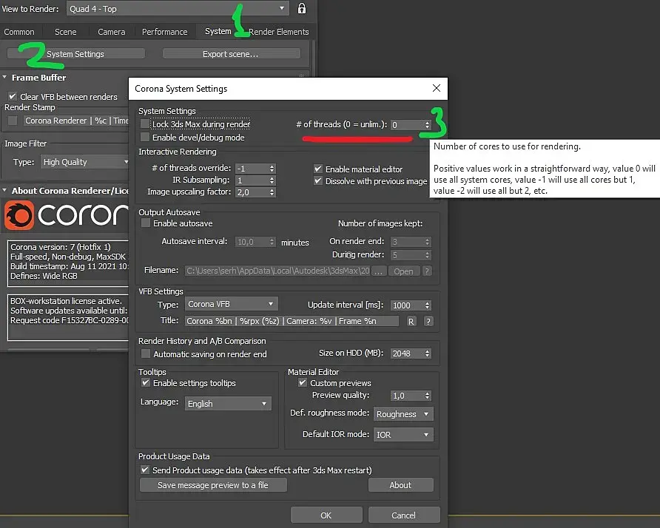This screenshot has height=528, width=660.
Task: Click the Cancel button
Action: (404, 515)
